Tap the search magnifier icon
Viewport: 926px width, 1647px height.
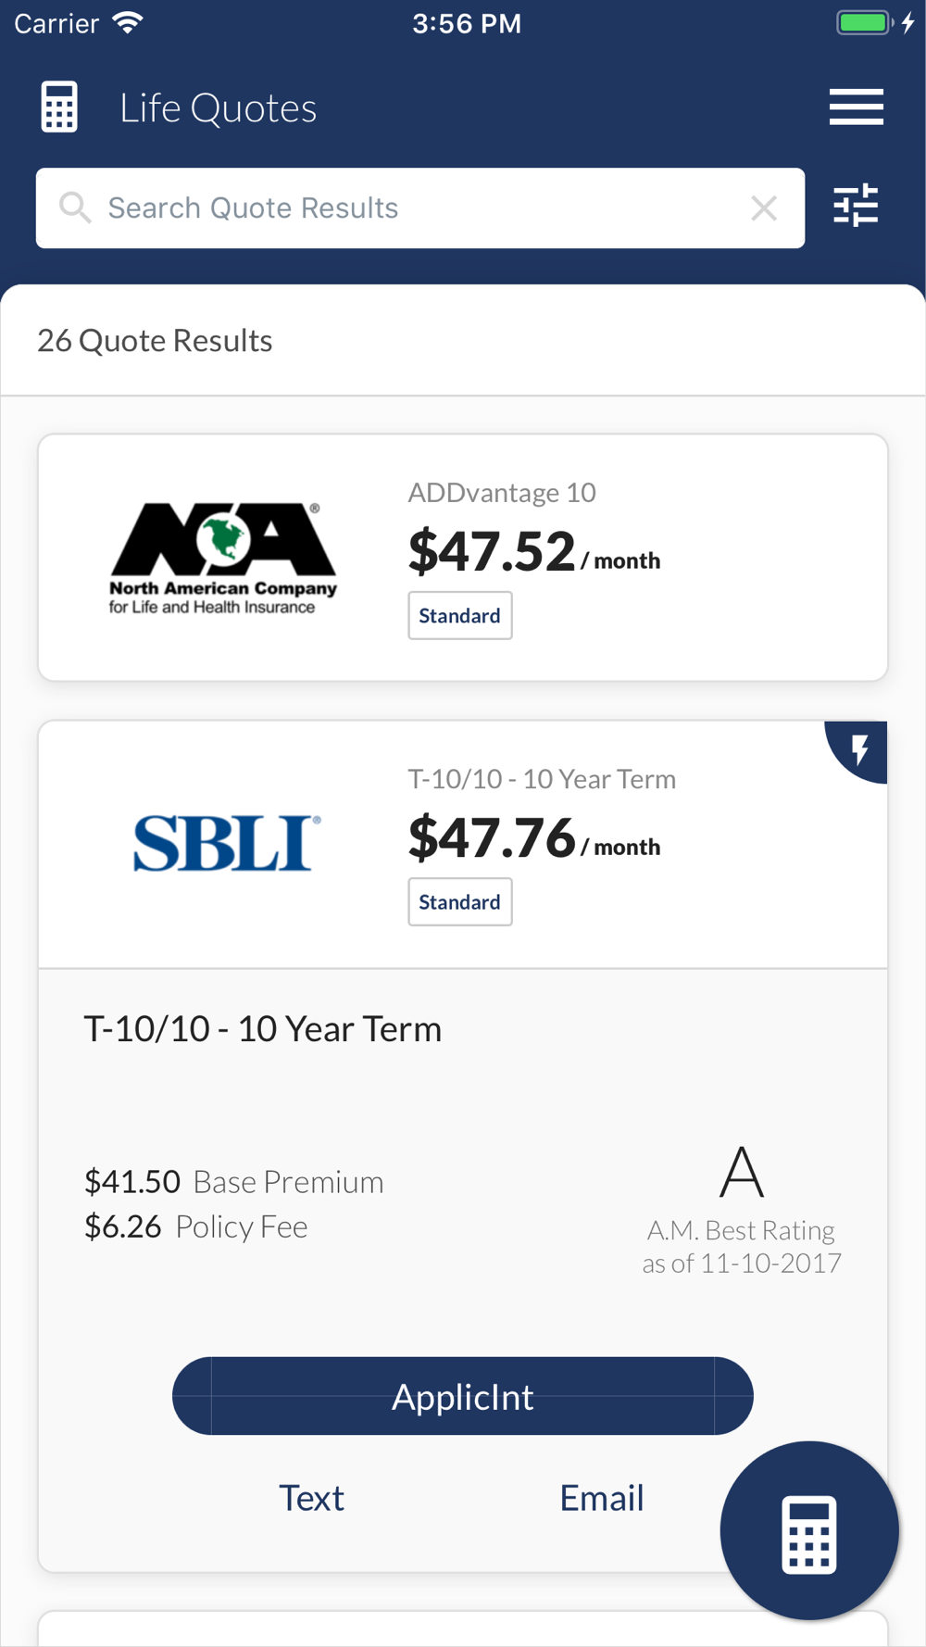click(x=75, y=208)
